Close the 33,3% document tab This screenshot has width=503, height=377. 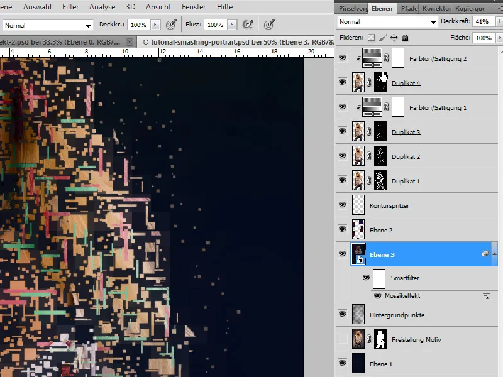click(x=130, y=42)
